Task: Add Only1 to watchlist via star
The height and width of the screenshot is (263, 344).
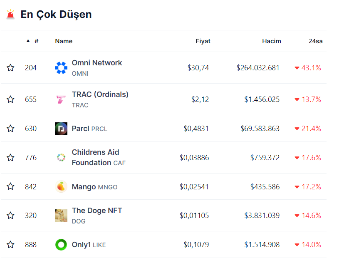Action: 10,245
